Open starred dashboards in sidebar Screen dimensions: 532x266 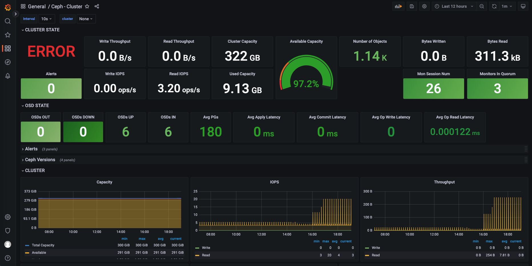[x=8, y=35]
